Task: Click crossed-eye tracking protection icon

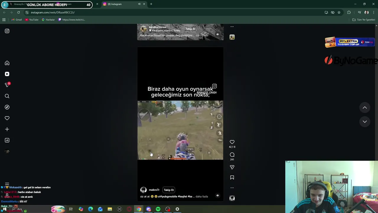Action: tap(333, 12)
